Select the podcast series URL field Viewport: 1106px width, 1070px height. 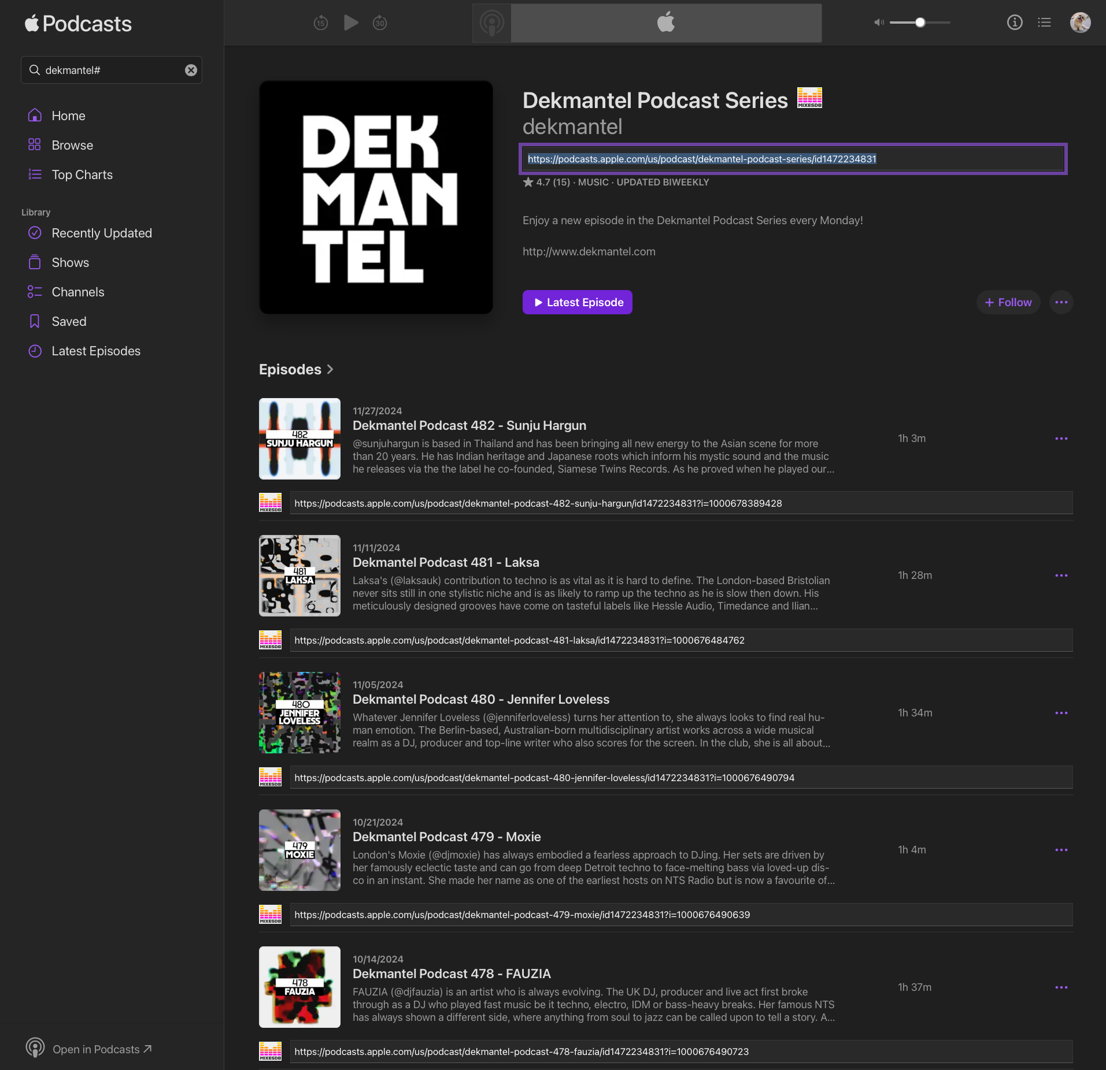[793, 159]
